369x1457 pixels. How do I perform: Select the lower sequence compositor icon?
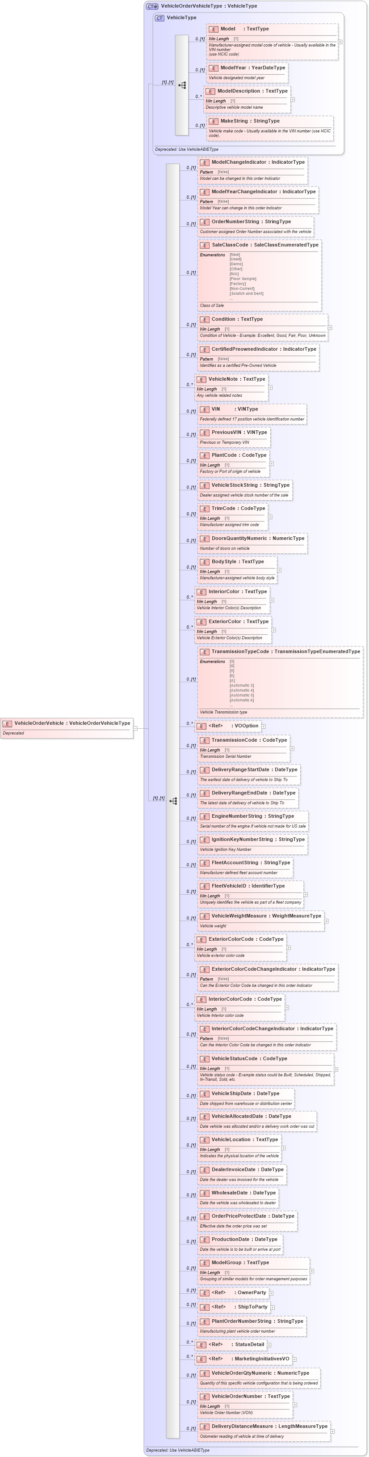173,801
